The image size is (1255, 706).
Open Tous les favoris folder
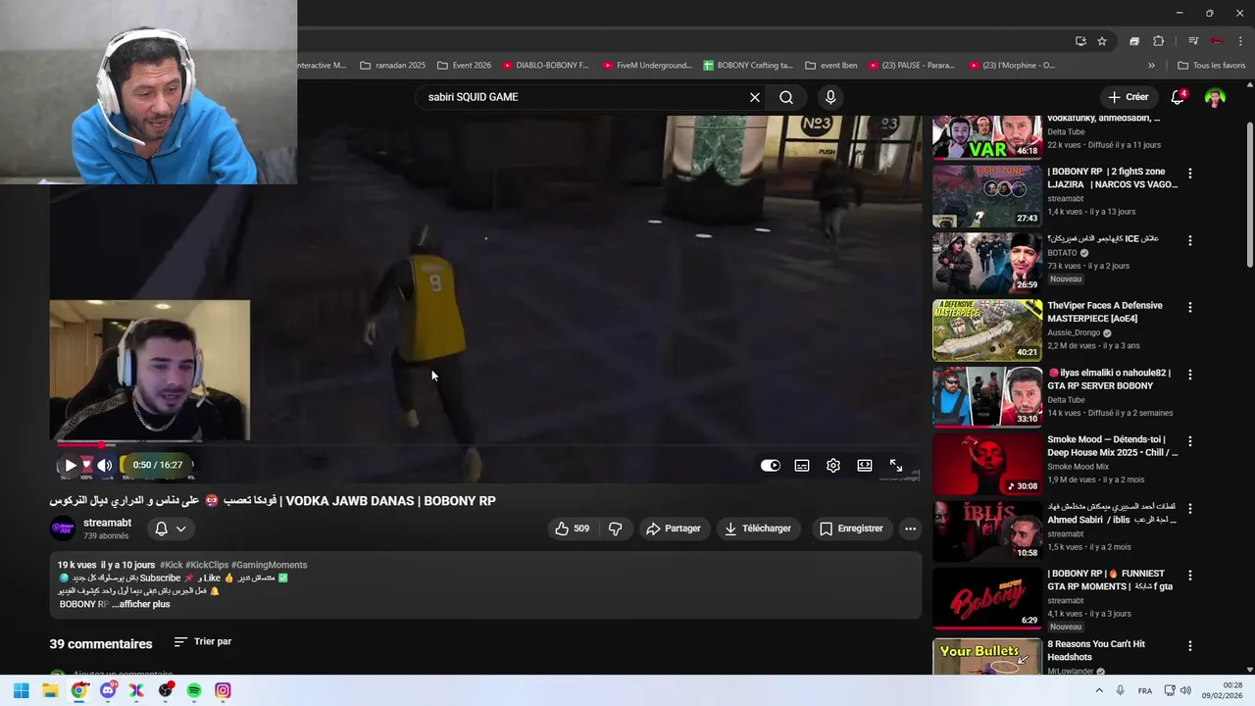coord(1211,66)
